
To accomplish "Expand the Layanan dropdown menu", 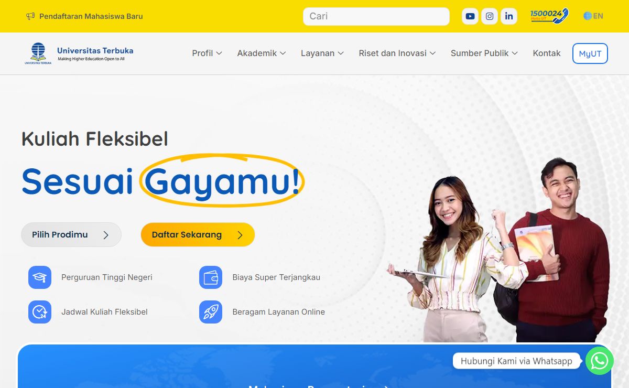I will coord(322,53).
